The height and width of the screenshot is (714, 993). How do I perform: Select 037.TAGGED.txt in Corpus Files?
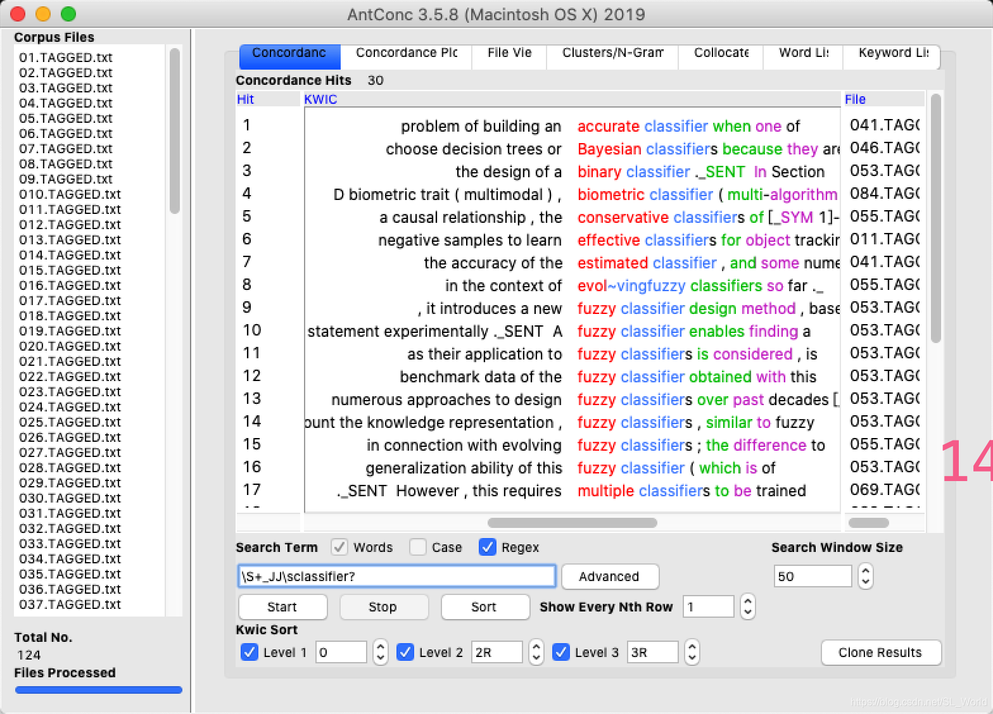[70, 604]
